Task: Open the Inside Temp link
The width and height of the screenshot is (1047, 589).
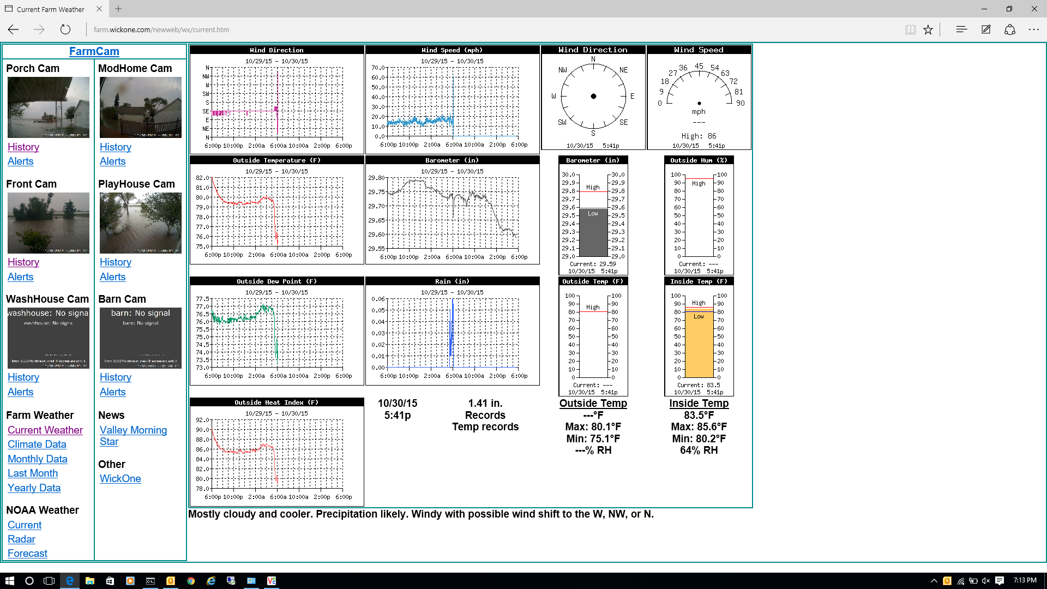Action: click(x=699, y=404)
